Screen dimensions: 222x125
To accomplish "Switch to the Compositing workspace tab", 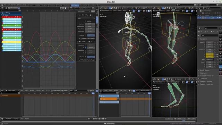I will click(x=84, y=5).
